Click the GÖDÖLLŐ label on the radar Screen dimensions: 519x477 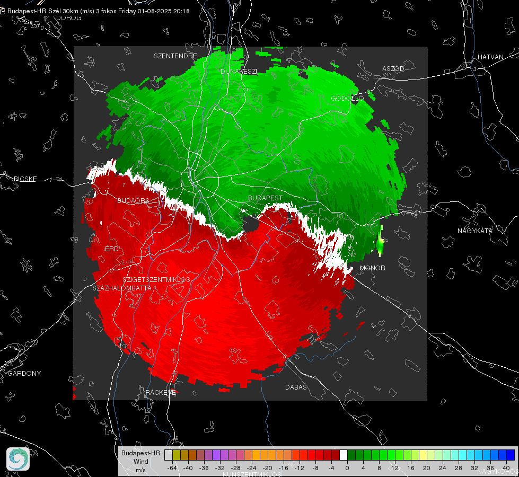click(347, 98)
